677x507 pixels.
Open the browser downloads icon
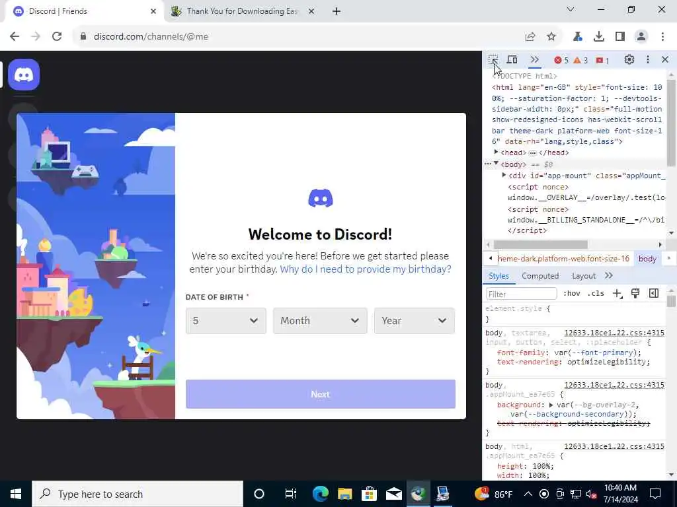[x=599, y=37]
